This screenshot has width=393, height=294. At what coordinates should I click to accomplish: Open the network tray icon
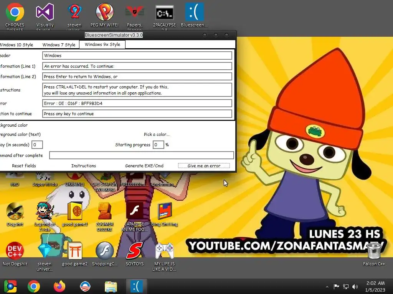coord(346,287)
